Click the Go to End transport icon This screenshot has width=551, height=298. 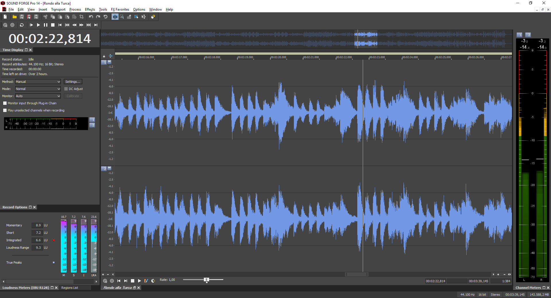[96, 25]
